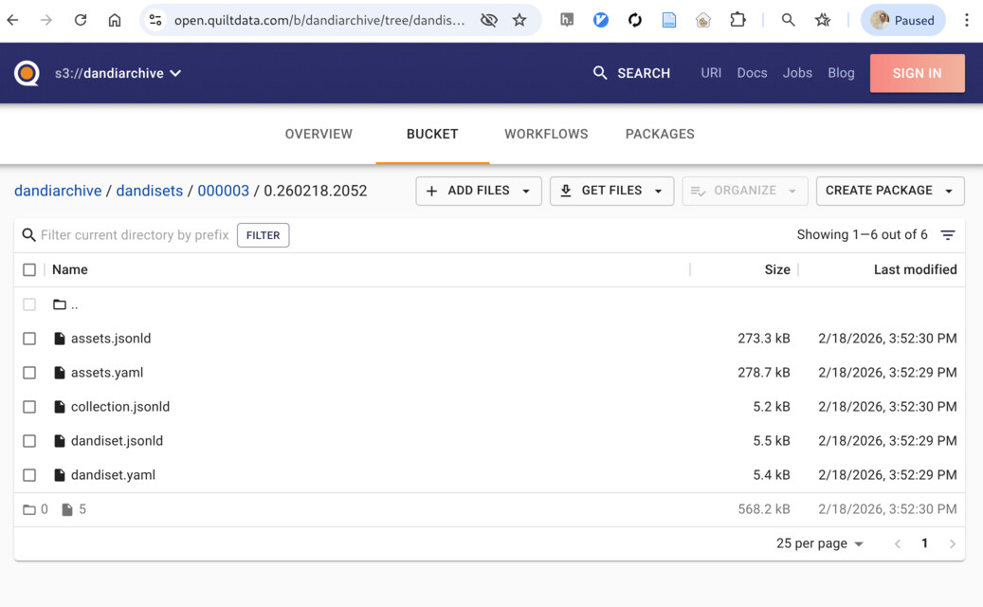Viewport: 983px width, 607px height.
Task: Check the box for dandiset.yaml
Action: (x=29, y=475)
